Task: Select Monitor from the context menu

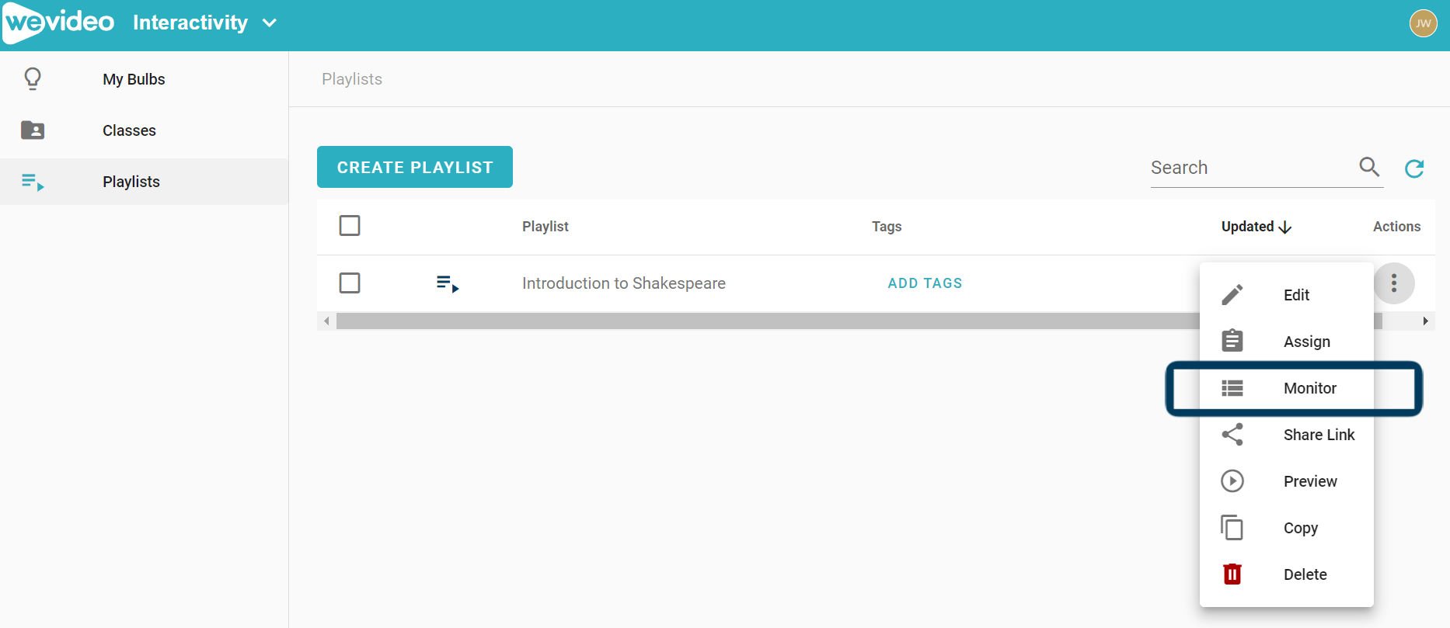Action: pos(1309,388)
